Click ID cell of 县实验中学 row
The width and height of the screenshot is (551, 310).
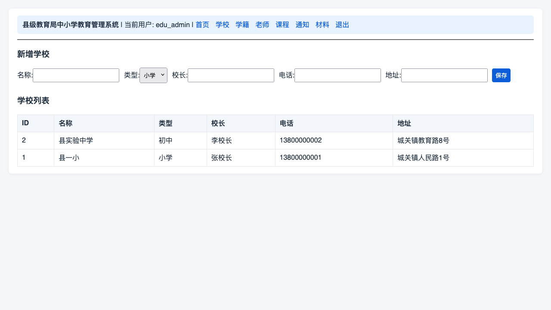pos(36,140)
